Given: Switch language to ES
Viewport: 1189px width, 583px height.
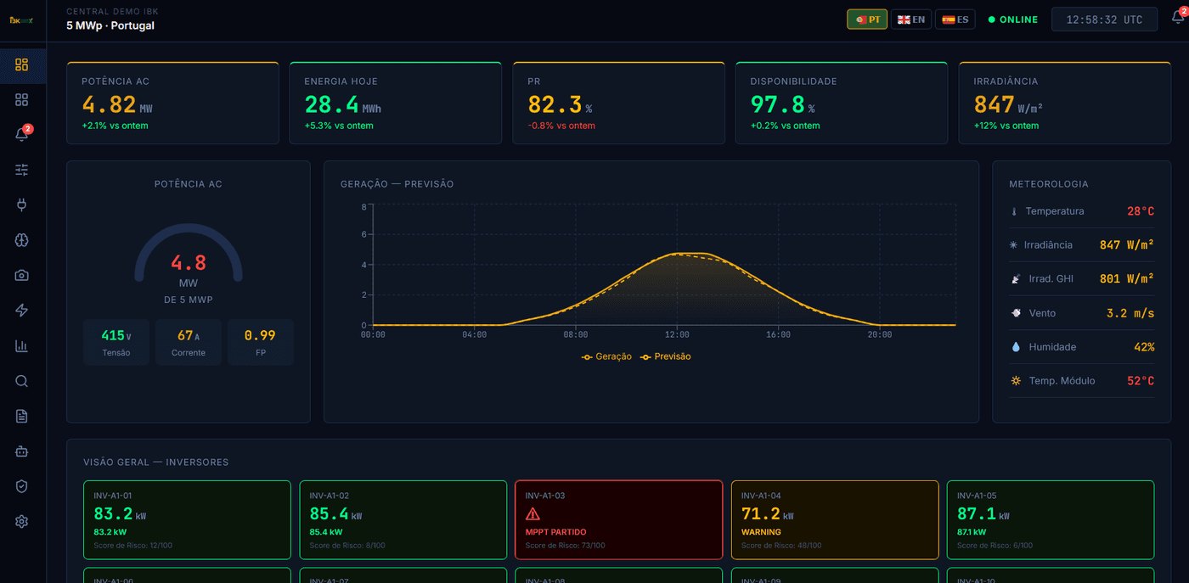Looking at the screenshot, I should (x=955, y=19).
